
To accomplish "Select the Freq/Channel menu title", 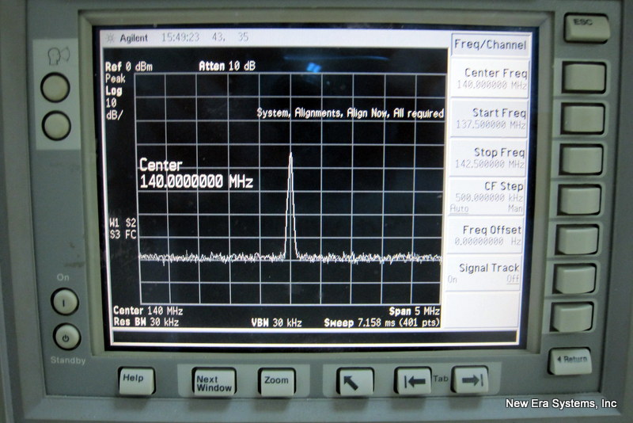I will (x=491, y=44).
